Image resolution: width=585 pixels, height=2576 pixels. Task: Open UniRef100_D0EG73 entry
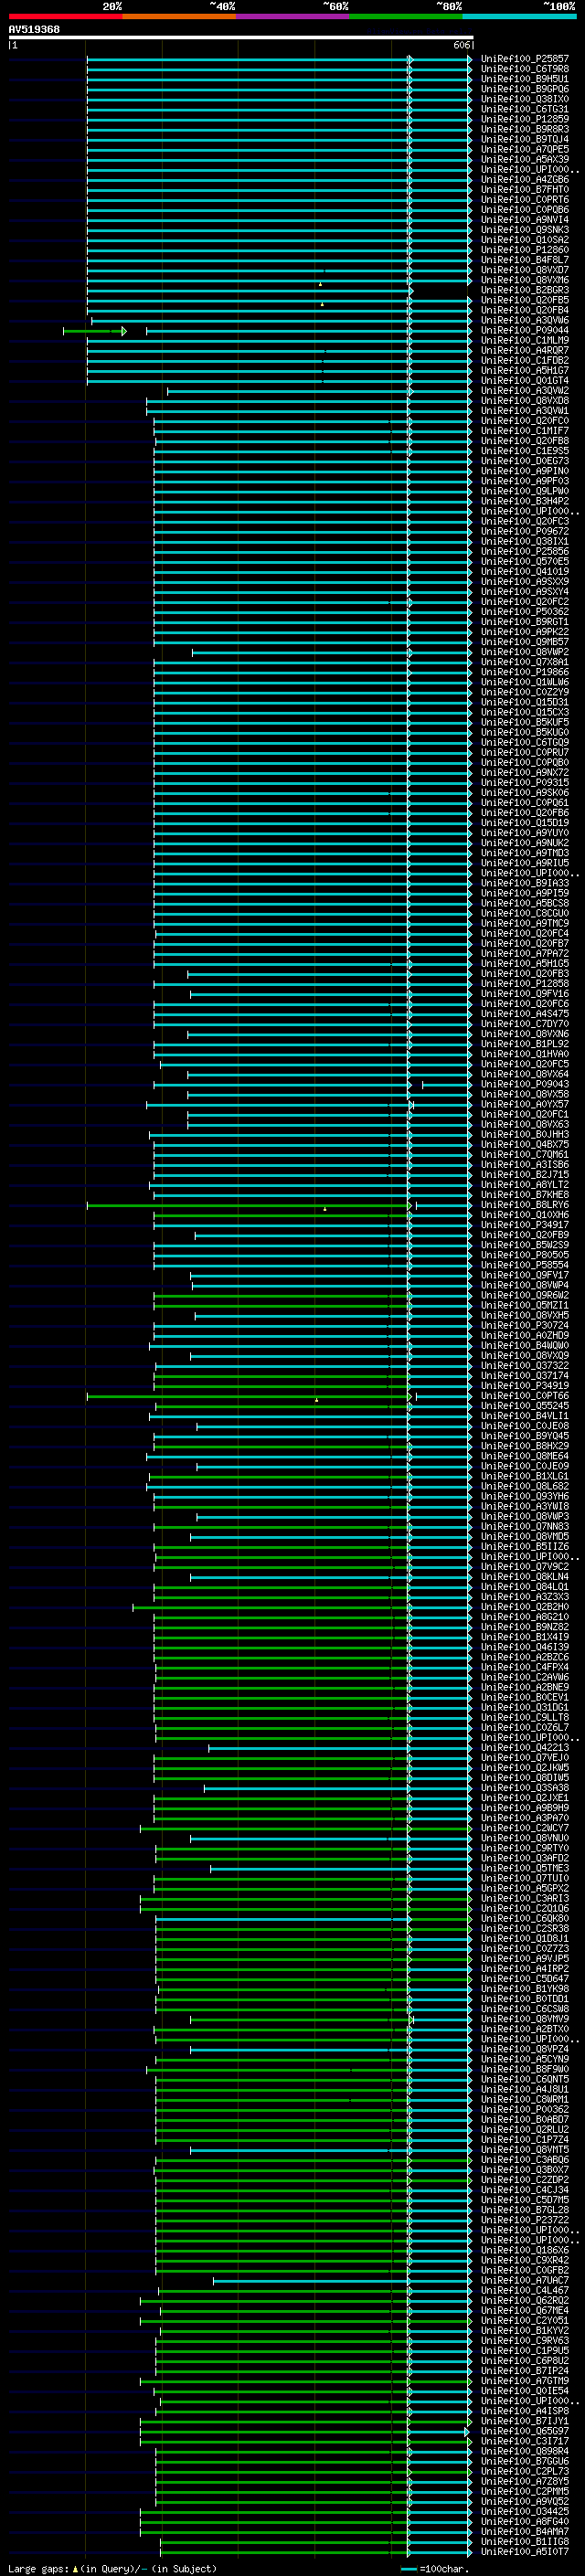tap(524, 461)
